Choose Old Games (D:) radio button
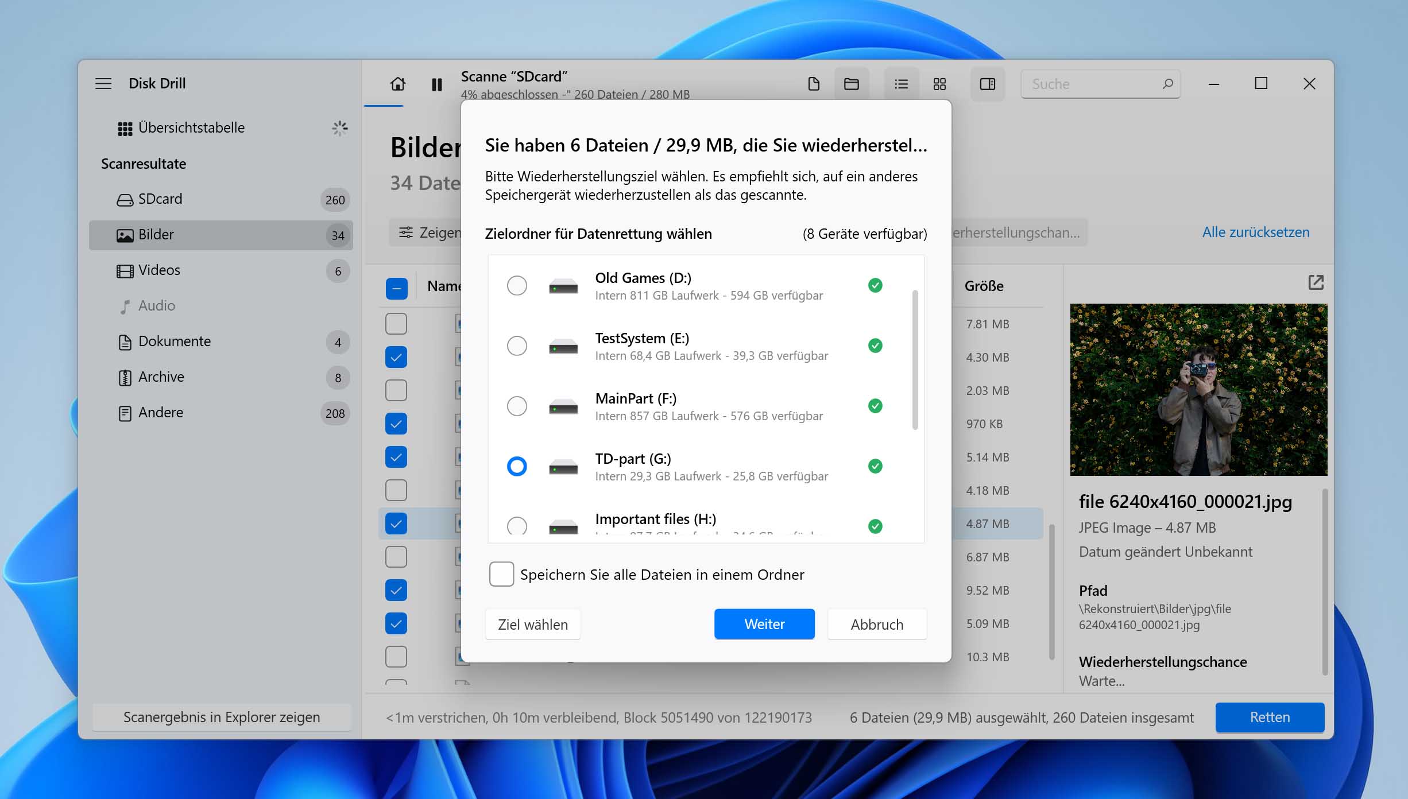The width and height of the screenshot is (1408, 799). click(x=517, y=285)
